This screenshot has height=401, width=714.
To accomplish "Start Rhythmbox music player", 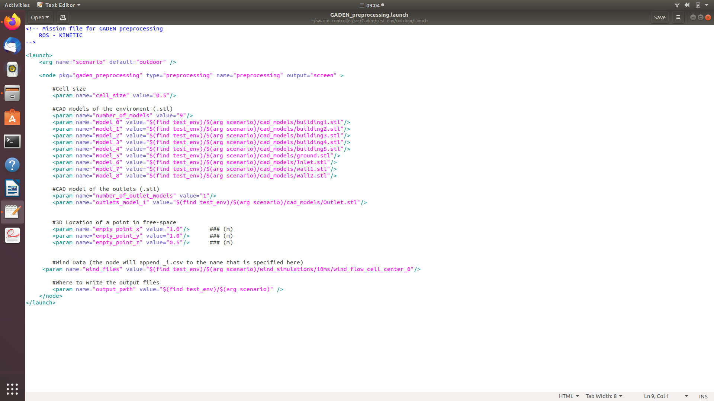I will click(12, 69).
